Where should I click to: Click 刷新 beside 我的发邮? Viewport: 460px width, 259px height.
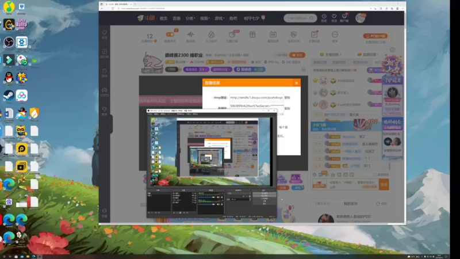click(x=381, y=204)
